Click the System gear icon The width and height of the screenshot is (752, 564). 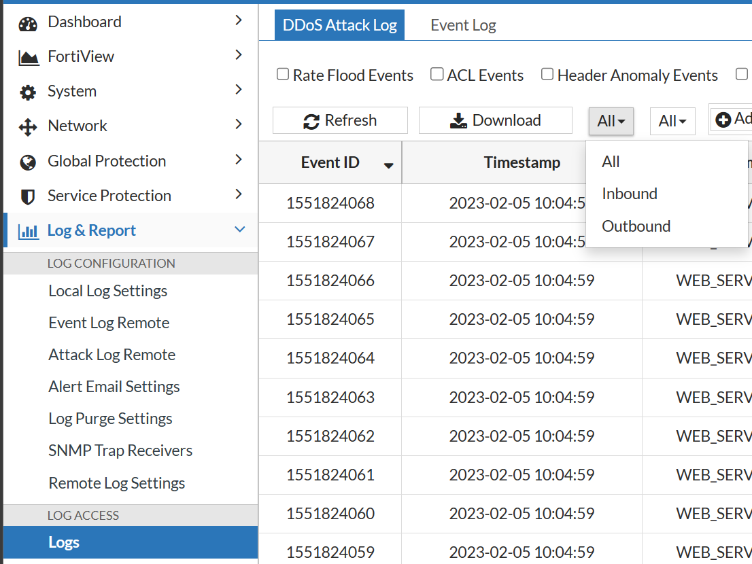point(27,90)
